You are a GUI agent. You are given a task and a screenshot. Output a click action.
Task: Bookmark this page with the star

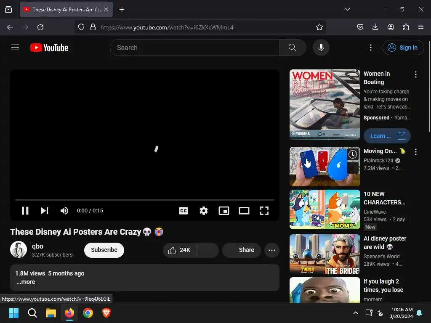pyautogui.click(x=319, y=27)
